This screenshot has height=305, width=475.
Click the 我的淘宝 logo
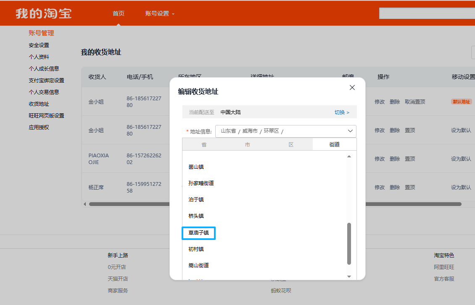pos(44,13)
